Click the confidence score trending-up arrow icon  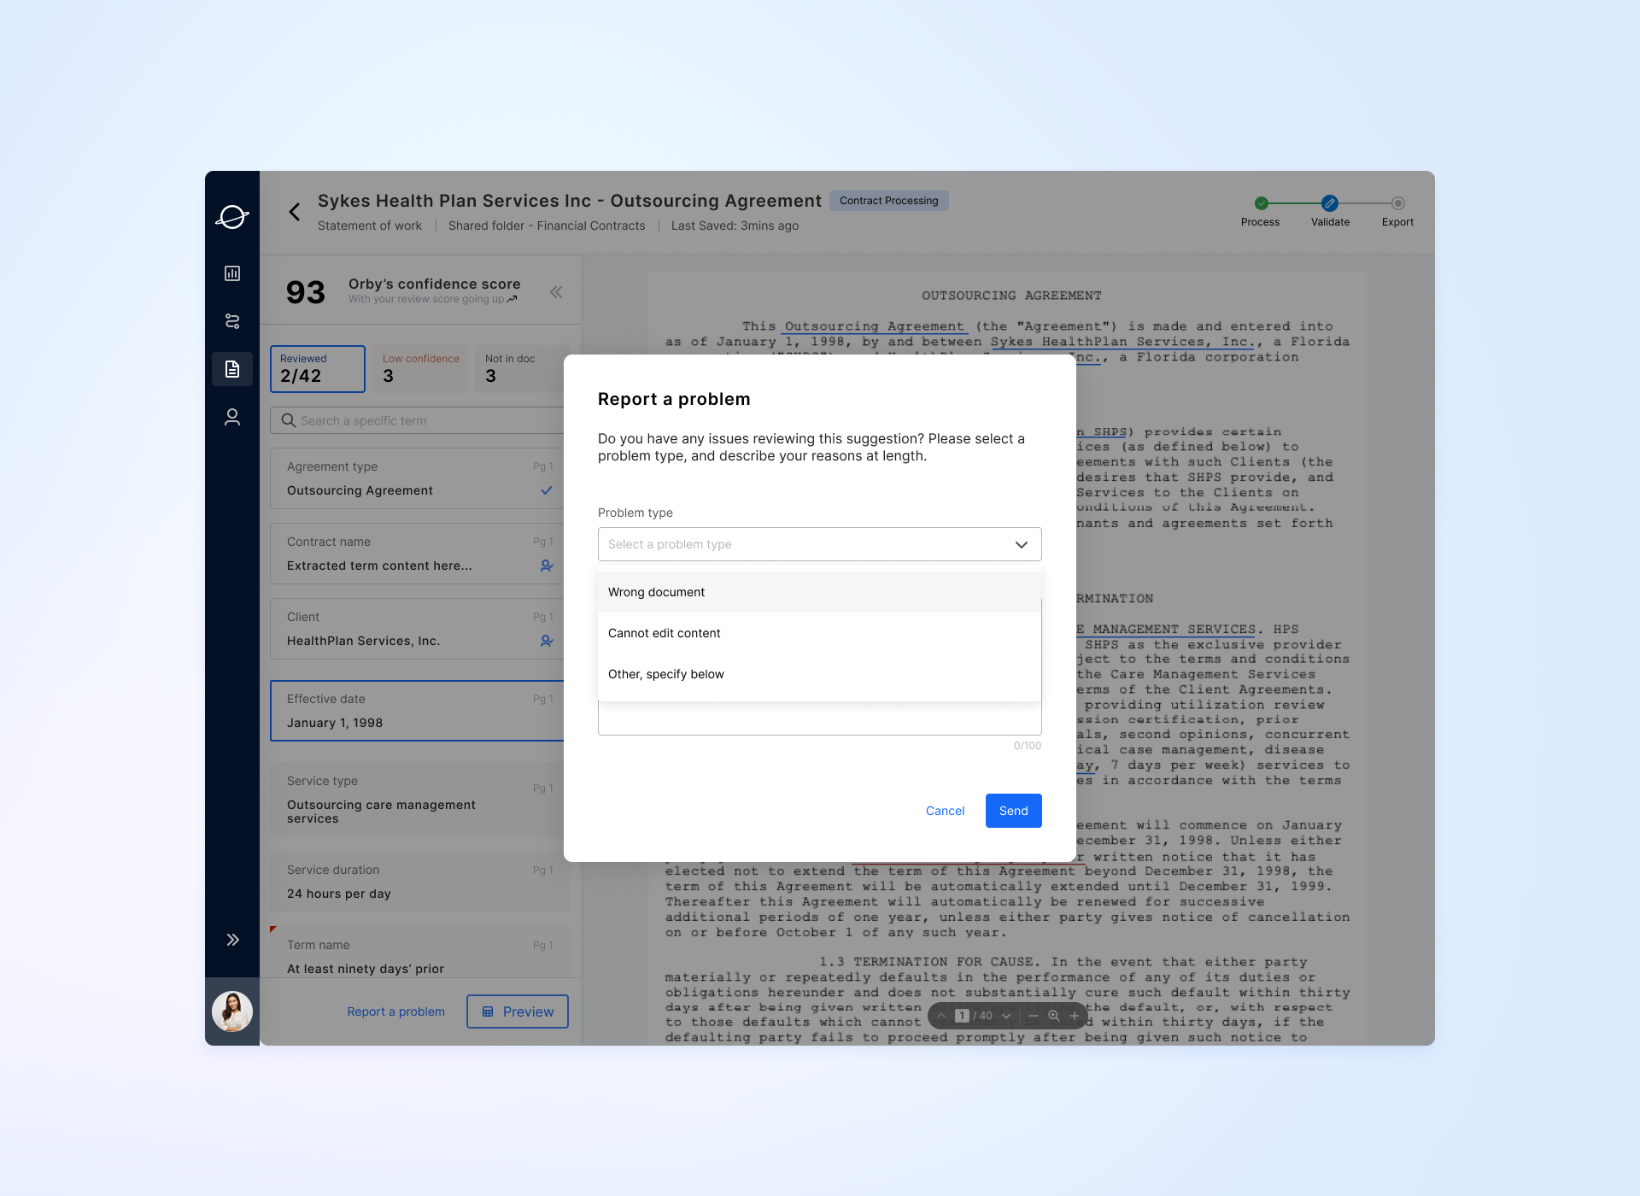click(x=512, y=299)
